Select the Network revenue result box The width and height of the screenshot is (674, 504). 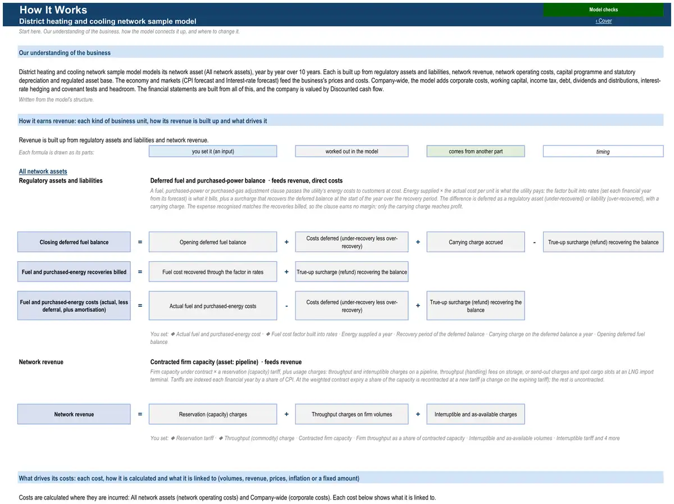click(x=74, y=414)
